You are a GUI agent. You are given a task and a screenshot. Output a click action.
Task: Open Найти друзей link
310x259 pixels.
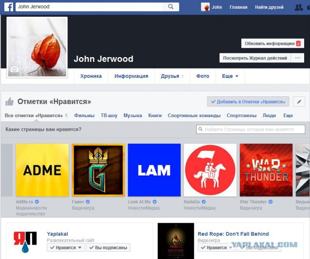point(269,7)
